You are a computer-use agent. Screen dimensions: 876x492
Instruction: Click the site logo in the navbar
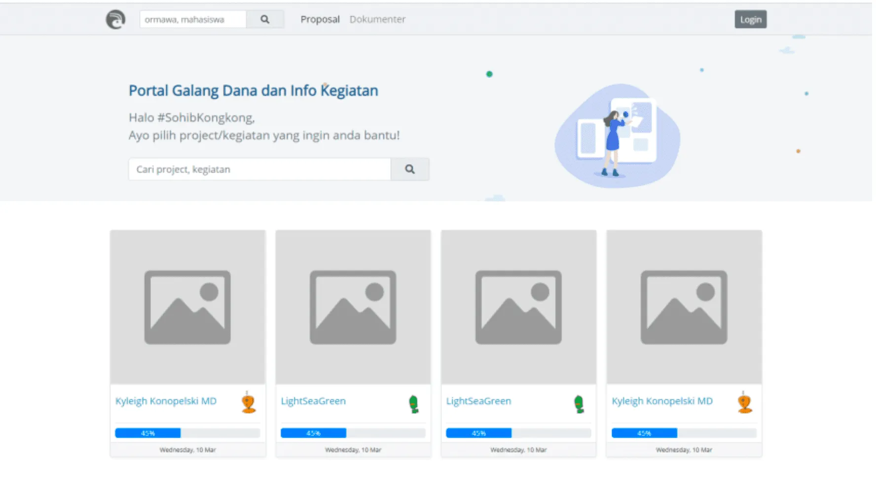coord(115,20)
